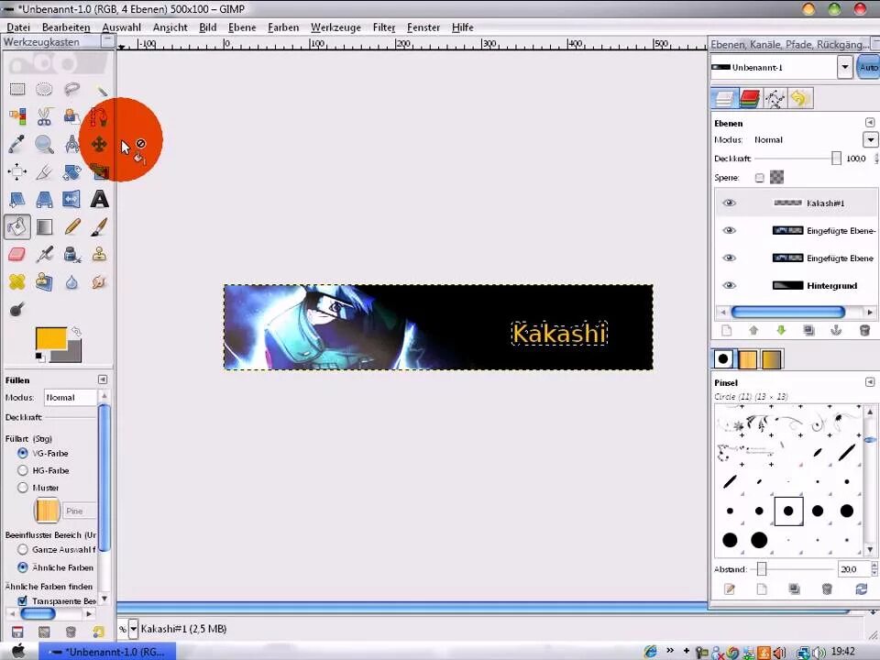
Task: Toggle visibility of Hintergrund layer
Action: point(729,286)
